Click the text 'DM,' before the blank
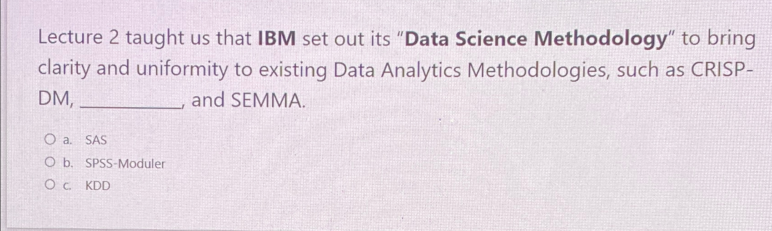Image resolution: width=772 pixels, height=231 pixels. (x=56, y=99)
